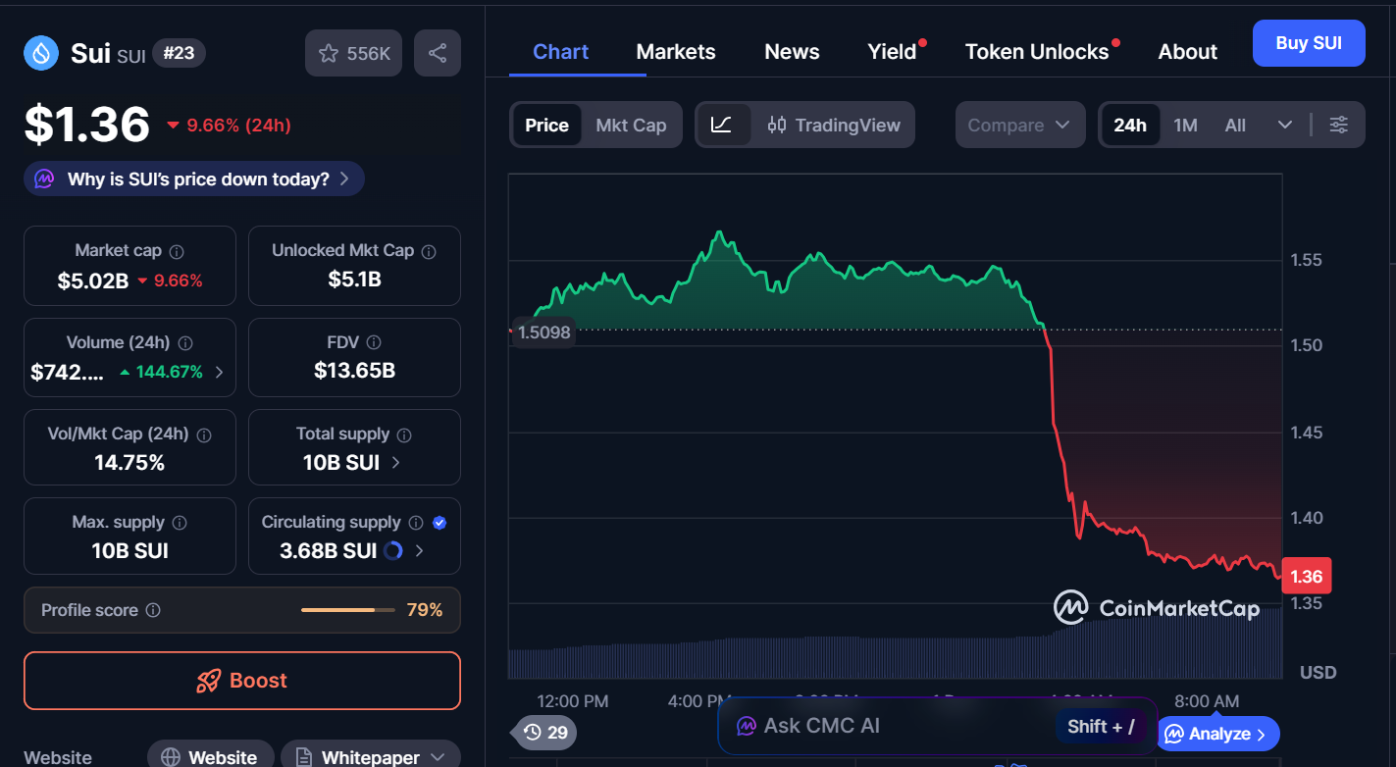Open chart settings sliders icon
This screenshot has width=1396, height=767.
(1338, 125)
